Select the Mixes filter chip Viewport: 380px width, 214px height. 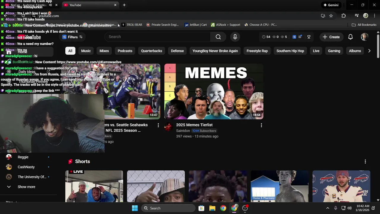click(x=104, y=51)
